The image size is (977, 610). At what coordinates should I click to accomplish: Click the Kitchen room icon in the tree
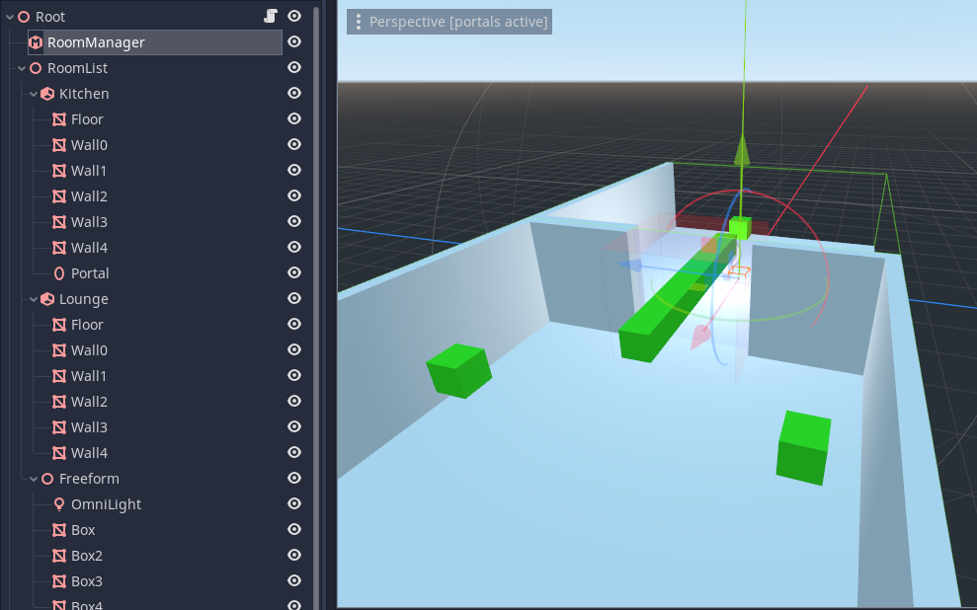coord(47,93)
